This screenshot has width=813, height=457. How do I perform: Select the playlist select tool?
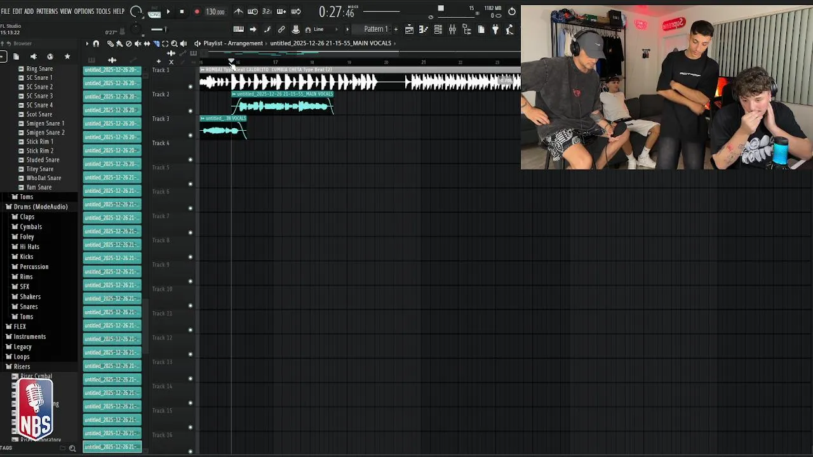165,43
